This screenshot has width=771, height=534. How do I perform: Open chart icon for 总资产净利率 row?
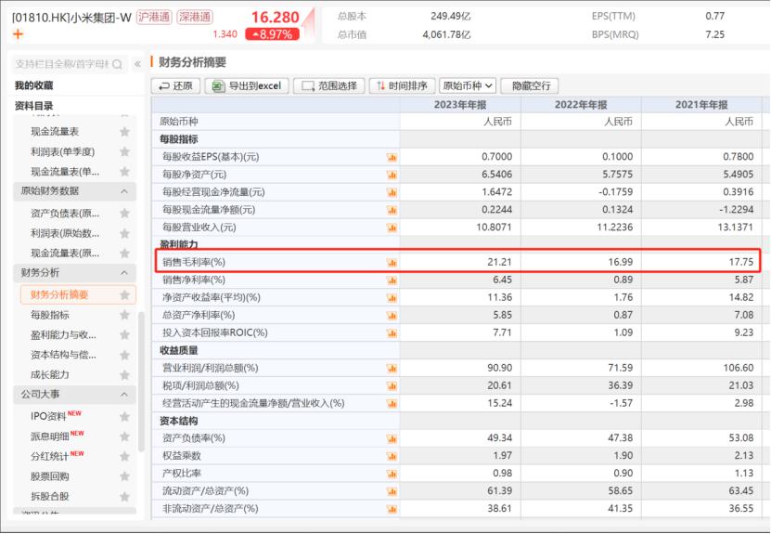click(392, 316)
